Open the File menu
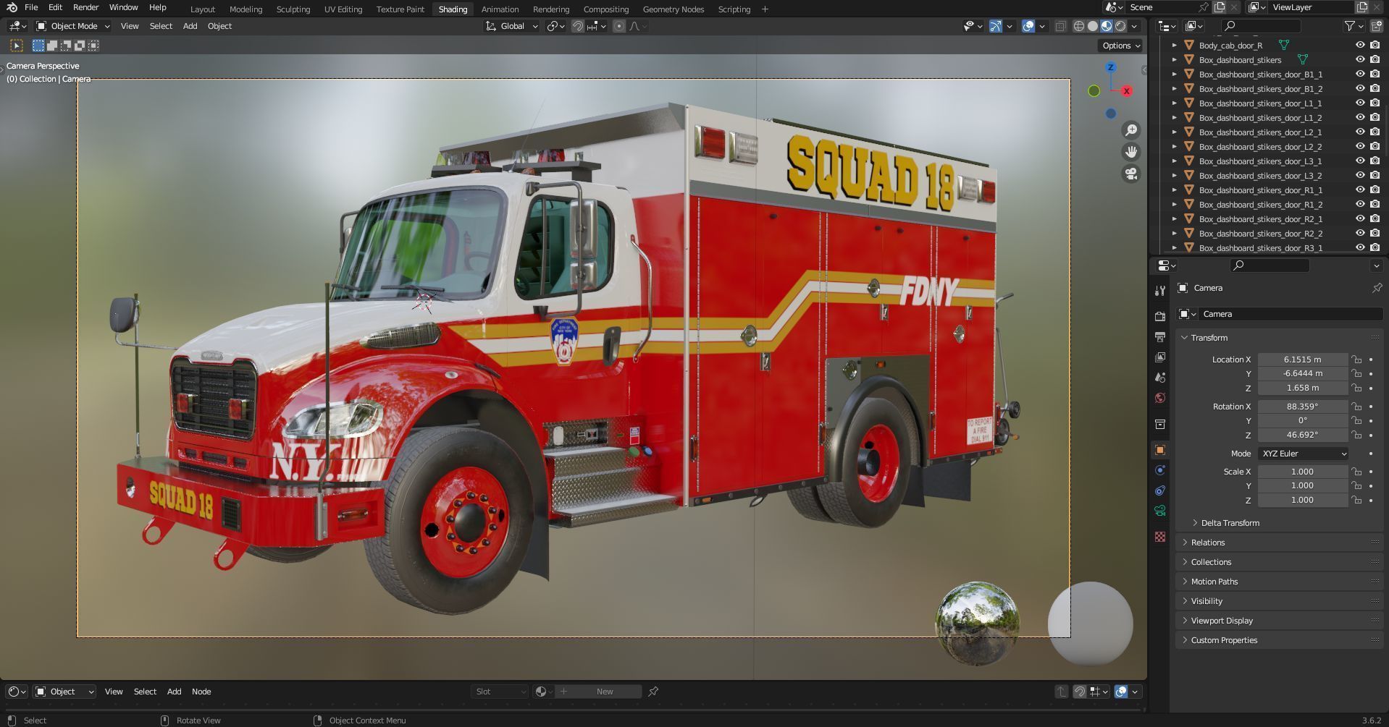Image resolution: width=1389 pixels, height=727 pixels. pyautogui.click(x=31, y=7)
